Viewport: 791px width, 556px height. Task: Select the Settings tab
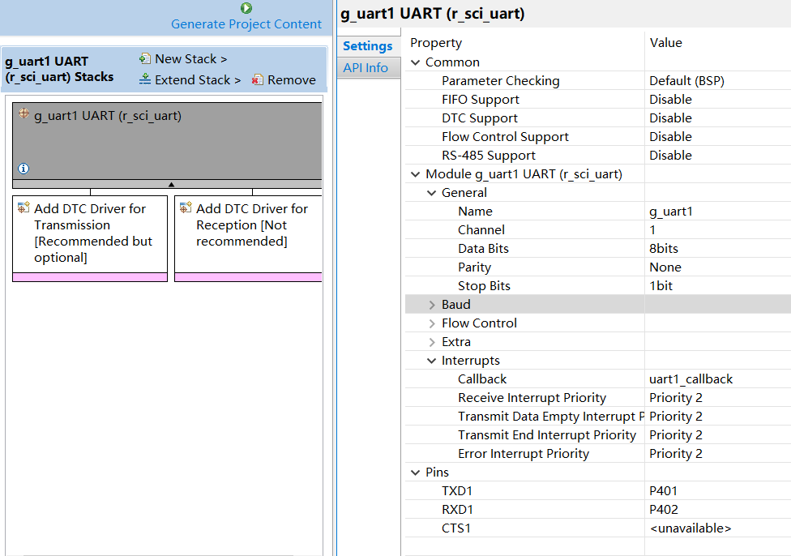point(368,46)
